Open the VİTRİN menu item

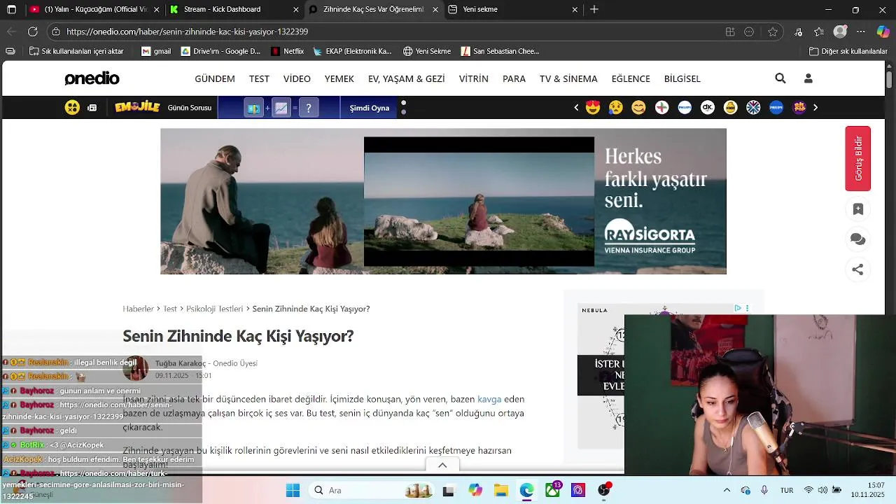tap(474, 78)
